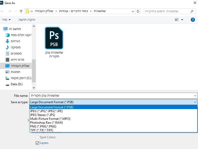Open הורדות downloads folder
Screen dimensions: 198x149
(x=13, y=41)
